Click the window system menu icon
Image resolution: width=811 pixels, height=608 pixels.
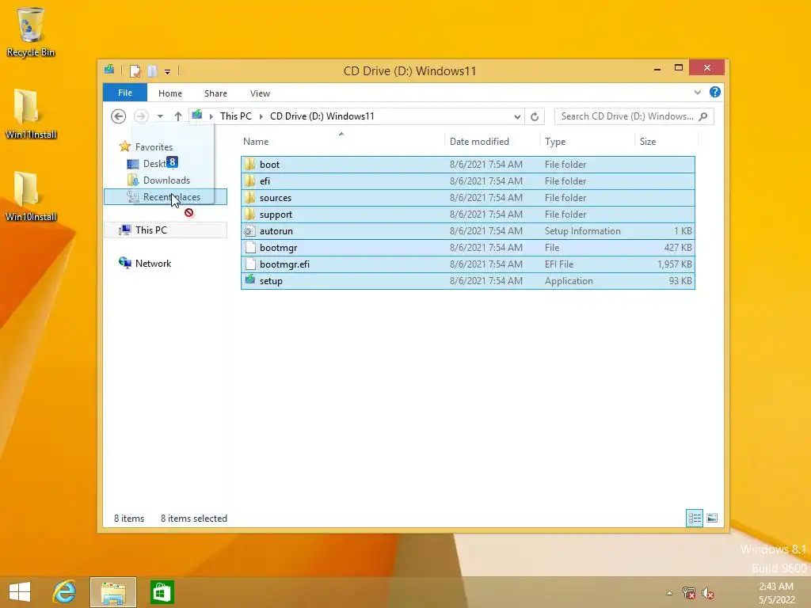pyautogui.click(x=109, y=70)
